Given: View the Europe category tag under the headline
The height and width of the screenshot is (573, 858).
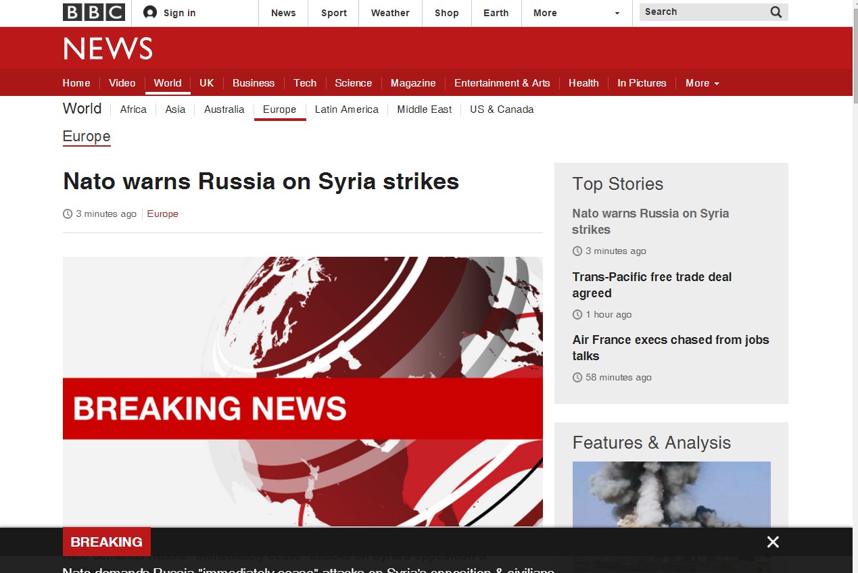Looking at the screenshot, I should [162, 214].
